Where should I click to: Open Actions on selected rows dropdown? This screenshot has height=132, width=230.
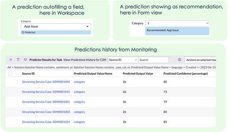[x=200, y=60]
